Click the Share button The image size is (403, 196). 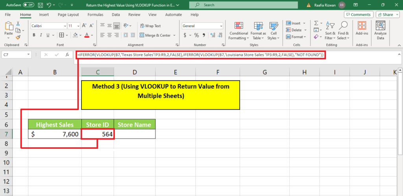pos(387,15)
